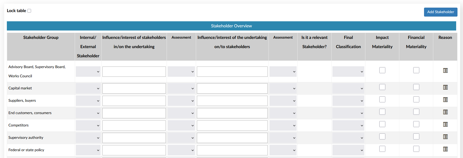Toggle the Lock table checkbox
This screenshot has height=158, width=463.
pyautogui.click(x=29, y=11)
